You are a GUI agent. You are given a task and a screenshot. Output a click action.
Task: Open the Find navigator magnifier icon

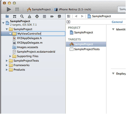[22, 16]
